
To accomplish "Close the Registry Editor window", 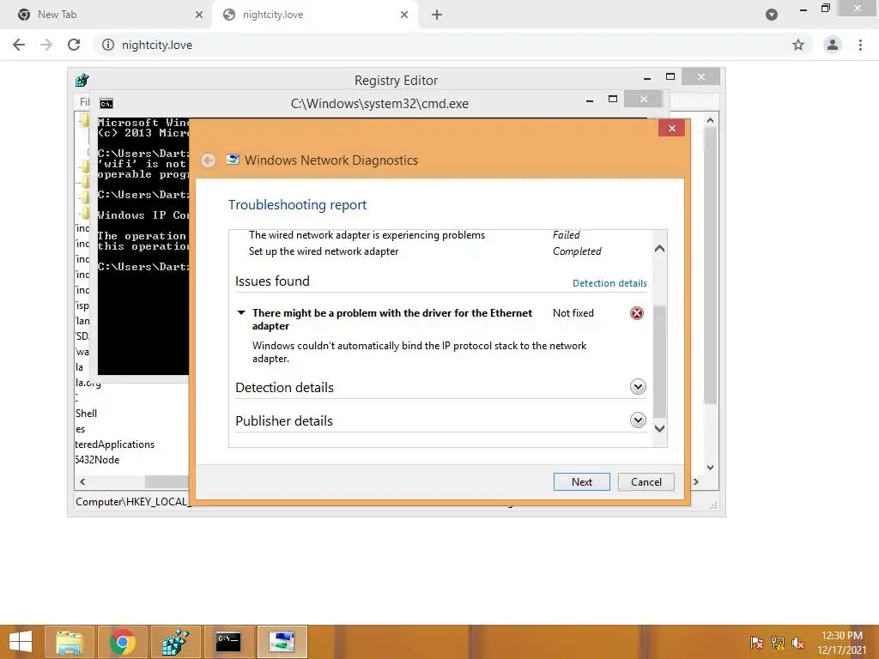I will point(700,76).
